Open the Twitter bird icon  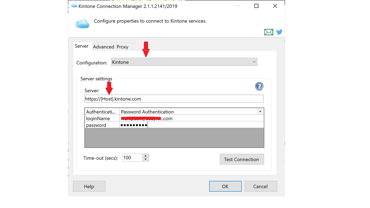pyautogui.click(x=279, y=32)
